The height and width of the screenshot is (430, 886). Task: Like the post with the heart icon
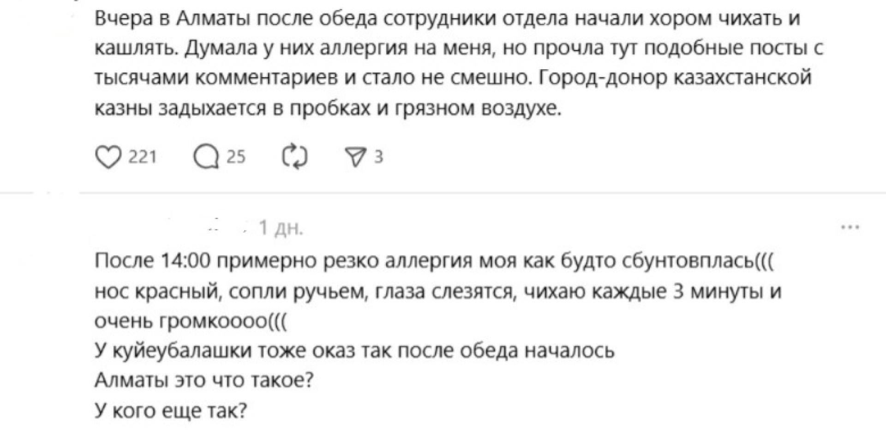[x=108, y=158]
